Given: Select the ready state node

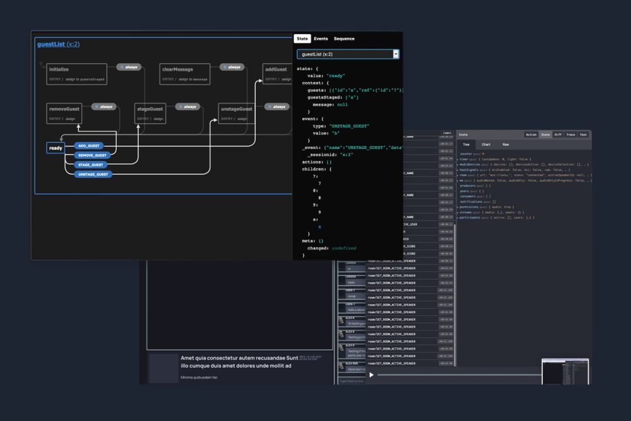Looking at the screenshot, I should tap(56, 148).
